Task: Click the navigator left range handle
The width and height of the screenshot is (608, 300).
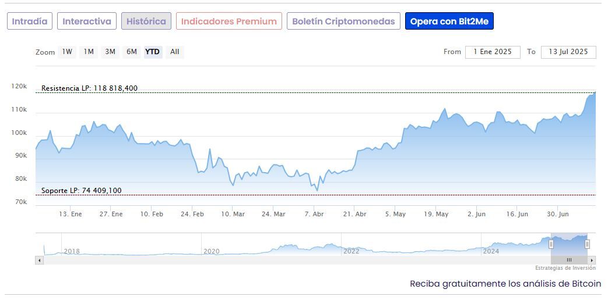Action: pyautogui.click(x=551, y=244)
